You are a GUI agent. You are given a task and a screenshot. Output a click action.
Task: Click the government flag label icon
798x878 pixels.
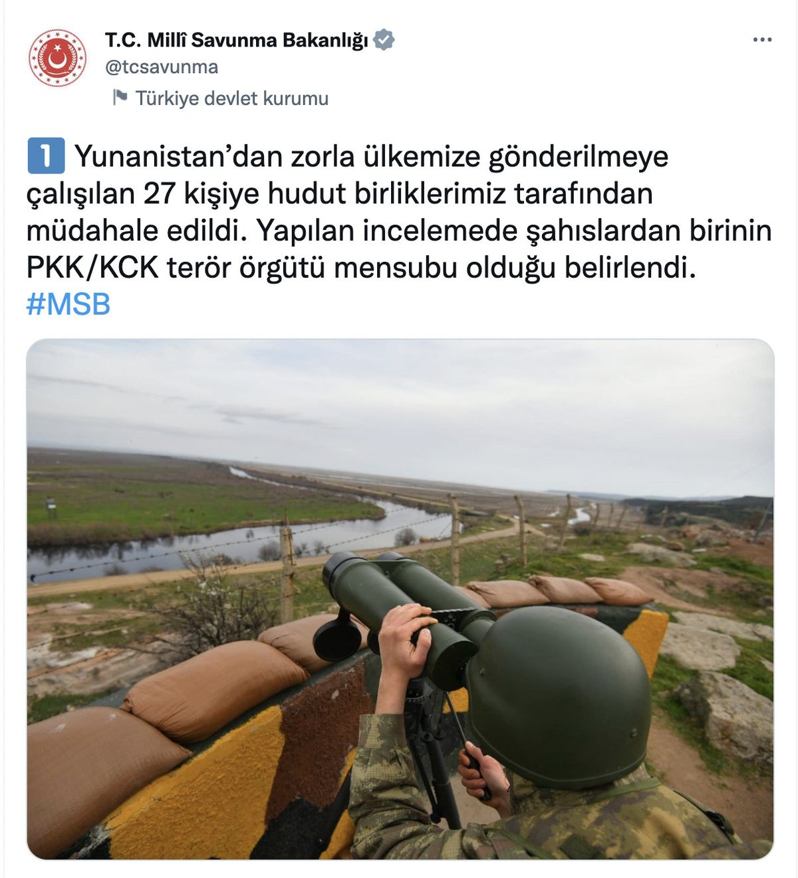(x=120, y=98)
